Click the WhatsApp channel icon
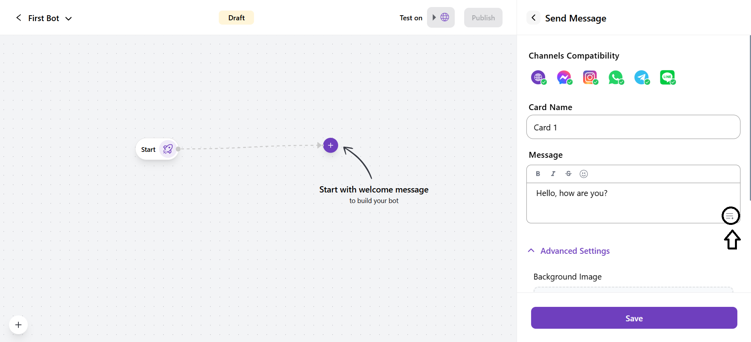751x342 pixels. pos(616,77)
